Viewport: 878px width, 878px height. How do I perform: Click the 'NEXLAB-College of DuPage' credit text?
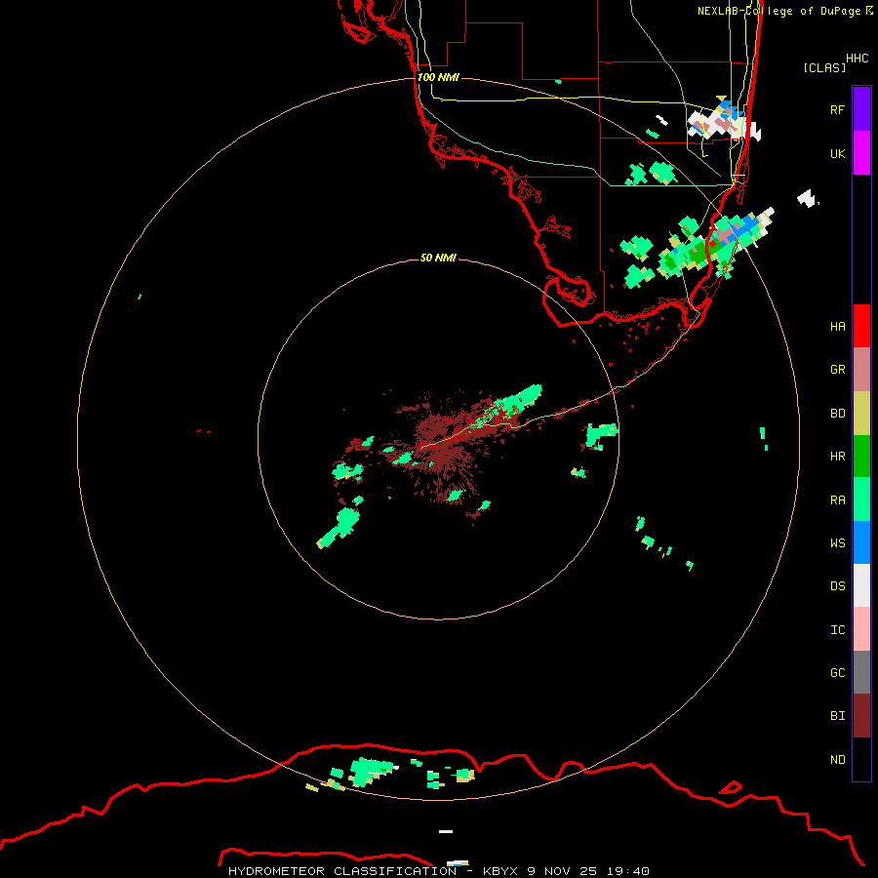778,11
